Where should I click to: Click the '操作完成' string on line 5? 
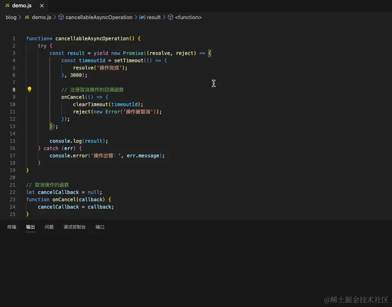point(109,68)
